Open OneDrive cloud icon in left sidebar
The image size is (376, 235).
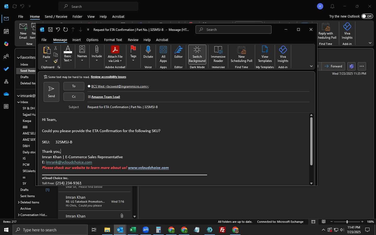click(6, 94)
